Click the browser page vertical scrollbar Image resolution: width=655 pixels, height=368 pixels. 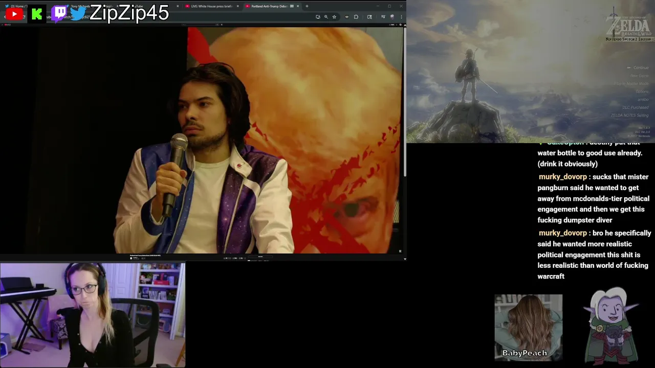point(405,102)
